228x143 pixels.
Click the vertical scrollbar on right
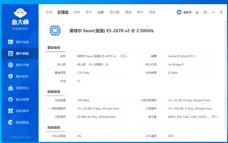[x=226, y=75]
